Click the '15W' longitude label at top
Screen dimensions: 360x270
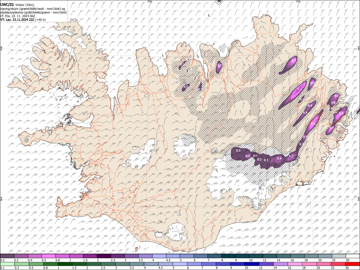point(298,1)
